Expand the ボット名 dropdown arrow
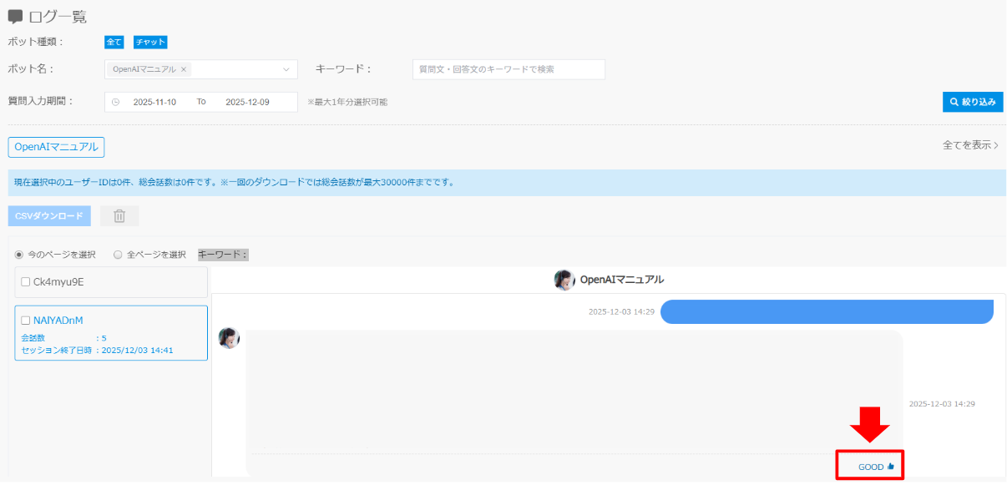Viewport: 1007px width, 485px height. (x=286, y=69)
